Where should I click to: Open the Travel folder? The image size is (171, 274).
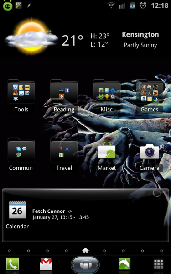[x=64, y=150]
